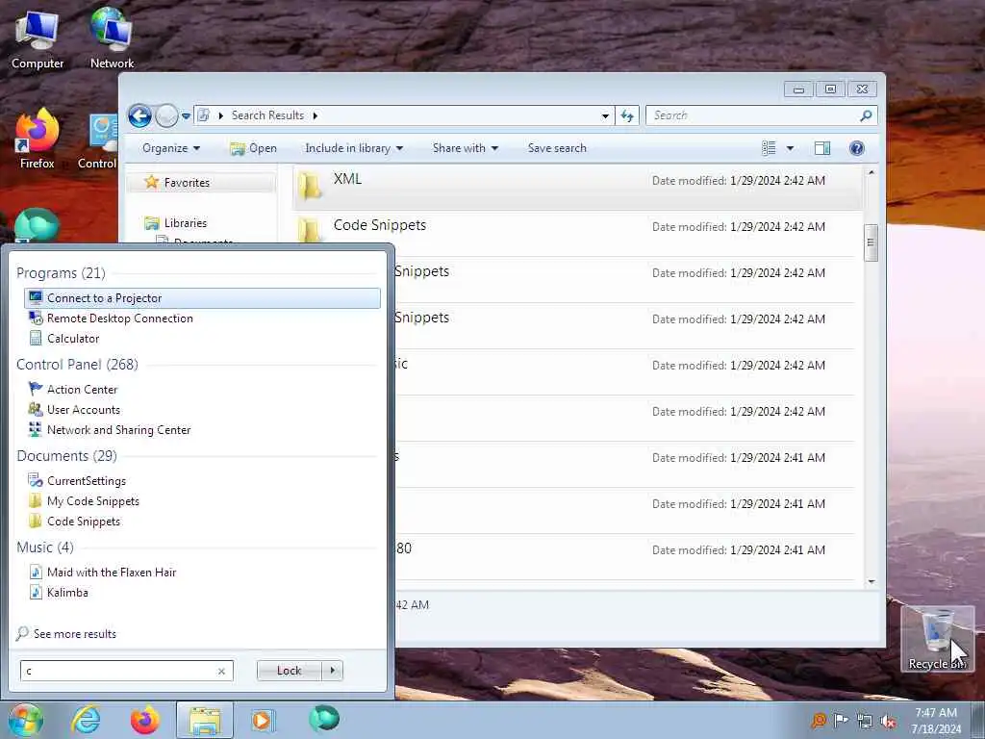Viewport: 985px width, 739px height.
Task: Open Firefox from taskbar
Action: point(145,720)
